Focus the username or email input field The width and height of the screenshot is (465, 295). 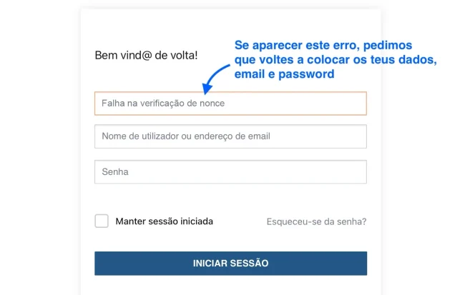pos(230,136)
